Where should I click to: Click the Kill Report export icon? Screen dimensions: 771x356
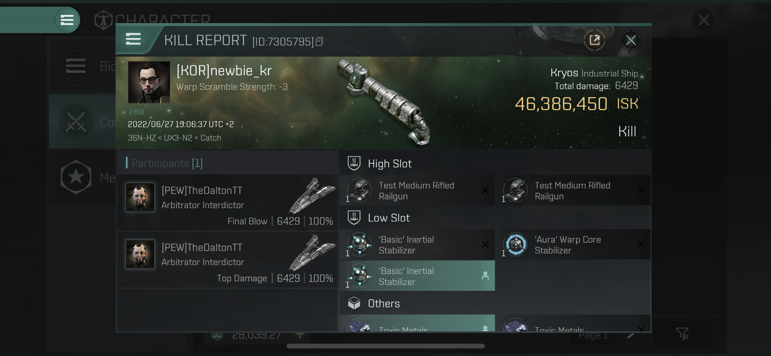click(594, 40)
